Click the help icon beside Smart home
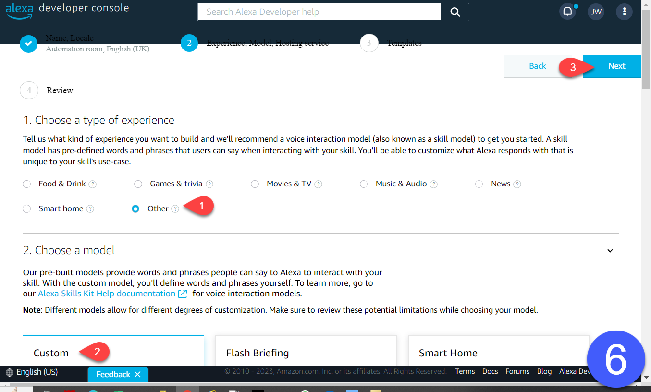This screenshot has width=651, height=392. click(x=90, y=208)
